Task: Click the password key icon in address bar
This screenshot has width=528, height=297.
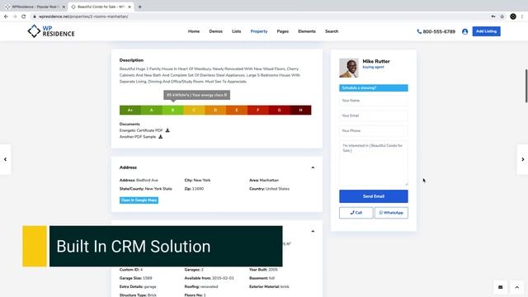Action: (493, 16)
